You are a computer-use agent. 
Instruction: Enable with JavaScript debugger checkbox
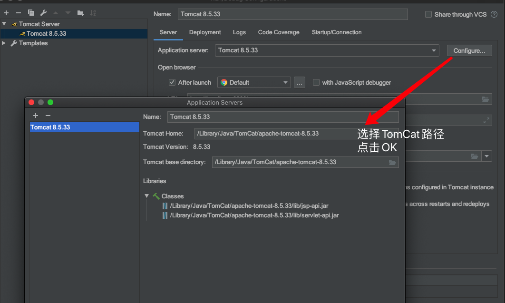pos(316,82)
